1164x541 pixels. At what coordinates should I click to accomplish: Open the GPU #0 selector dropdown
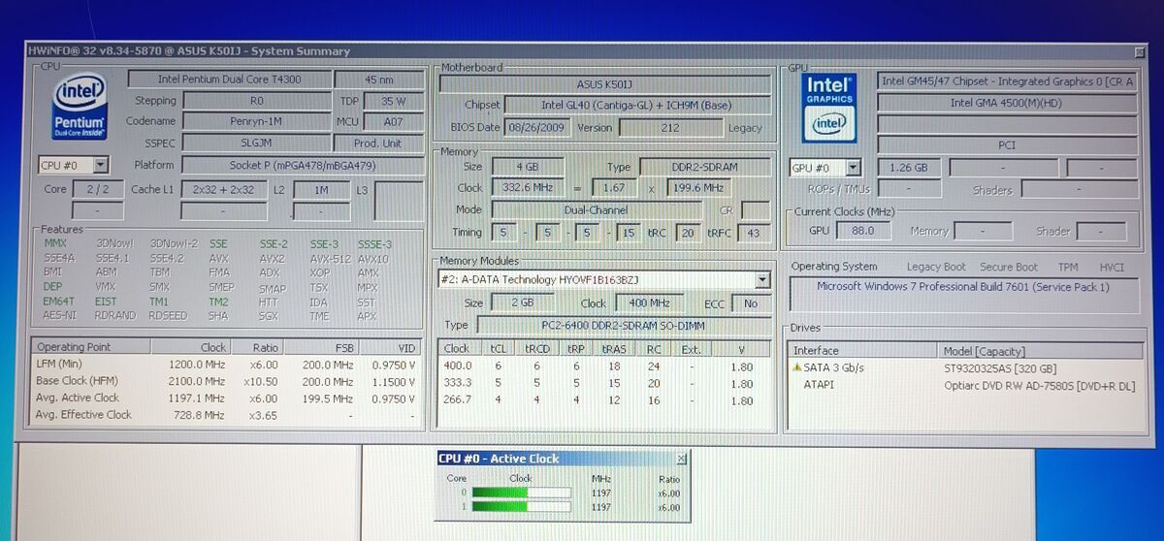(853, 168)
